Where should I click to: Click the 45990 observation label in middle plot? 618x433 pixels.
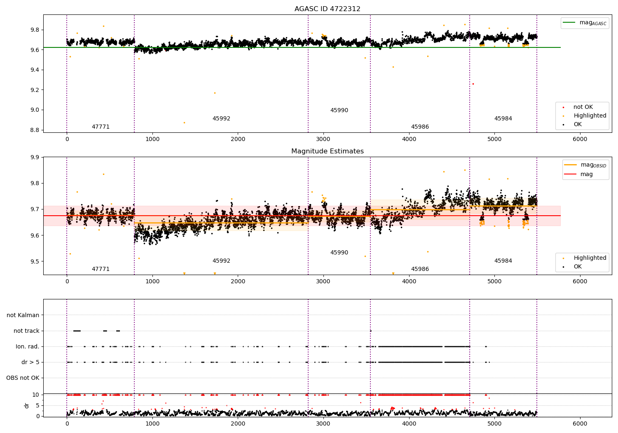click(x=339, y=253)
